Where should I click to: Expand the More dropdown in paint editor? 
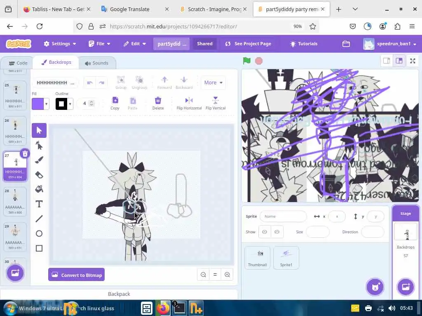[213, 82]
